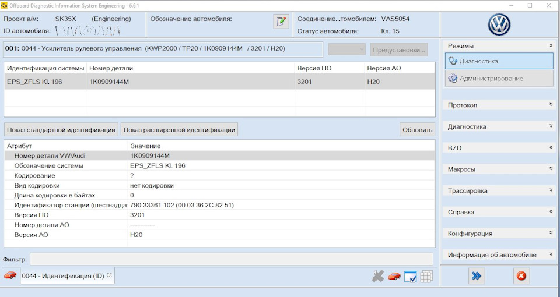Expand Информация об автомобиле section
560x297 pixels.
[x=551, y=254]
